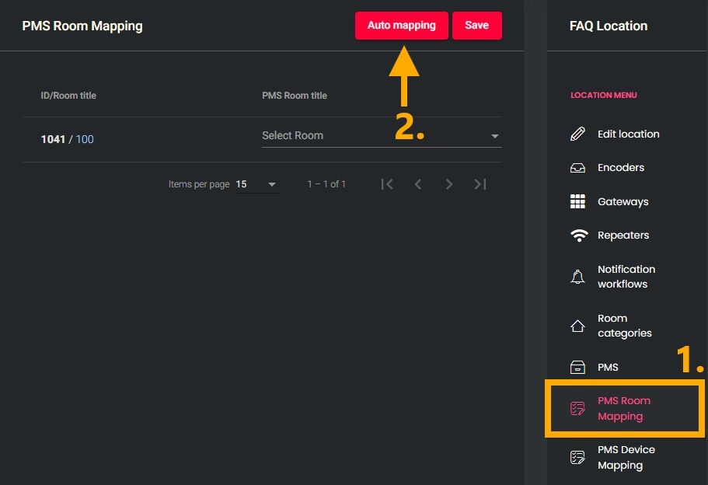The height and width of the screenshot is (485, 708).
Task: Open room 100 link
Action: click(x=85, y=139)
